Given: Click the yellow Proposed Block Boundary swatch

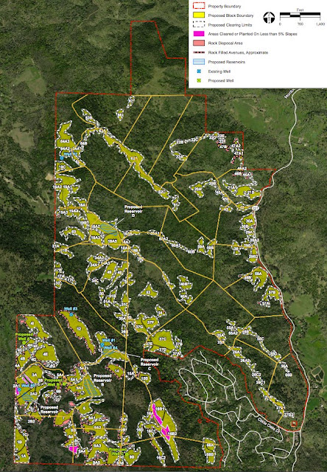Looking at the screenshot, I should (198, 15).
